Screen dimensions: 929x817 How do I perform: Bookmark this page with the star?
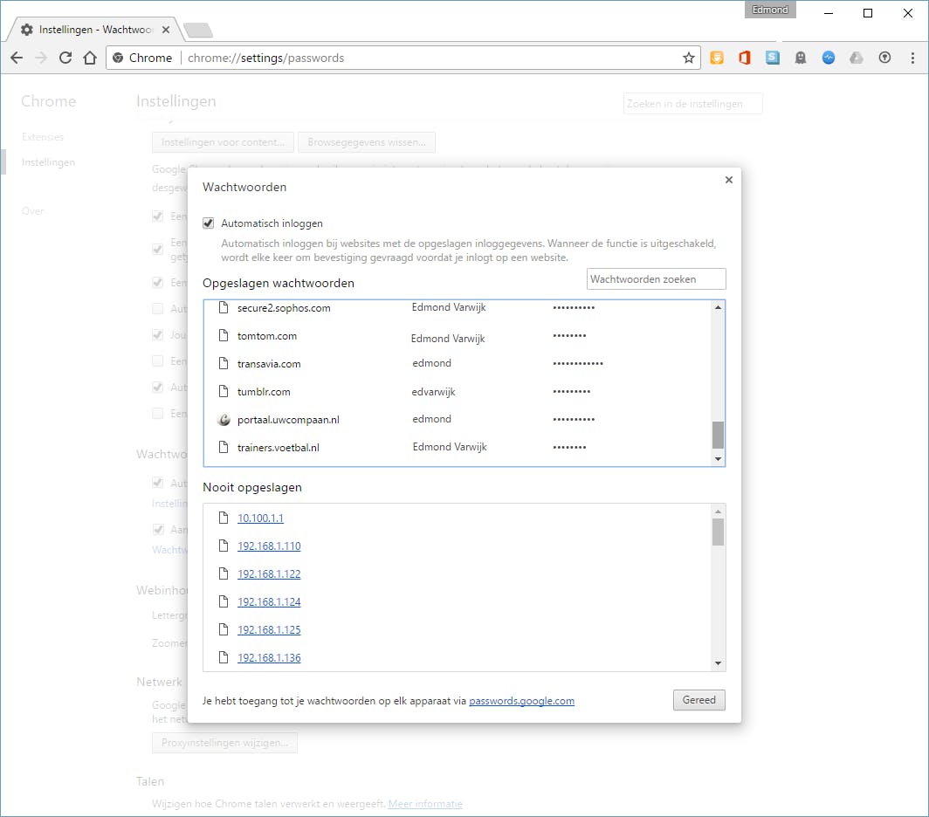688,58
